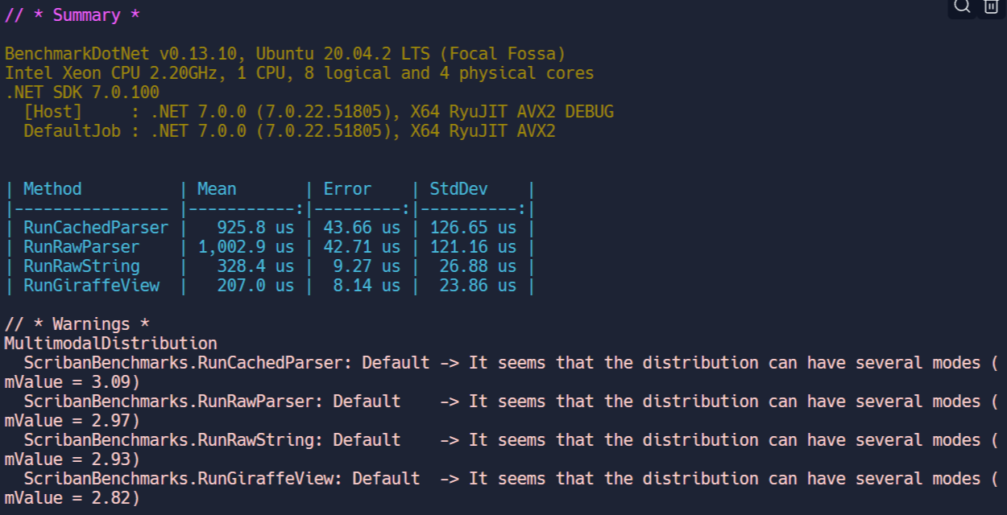Click RunGiraffeView in the results table
Image resolution: width=1007 pixels, height=515 pixels.
[91, 286]
